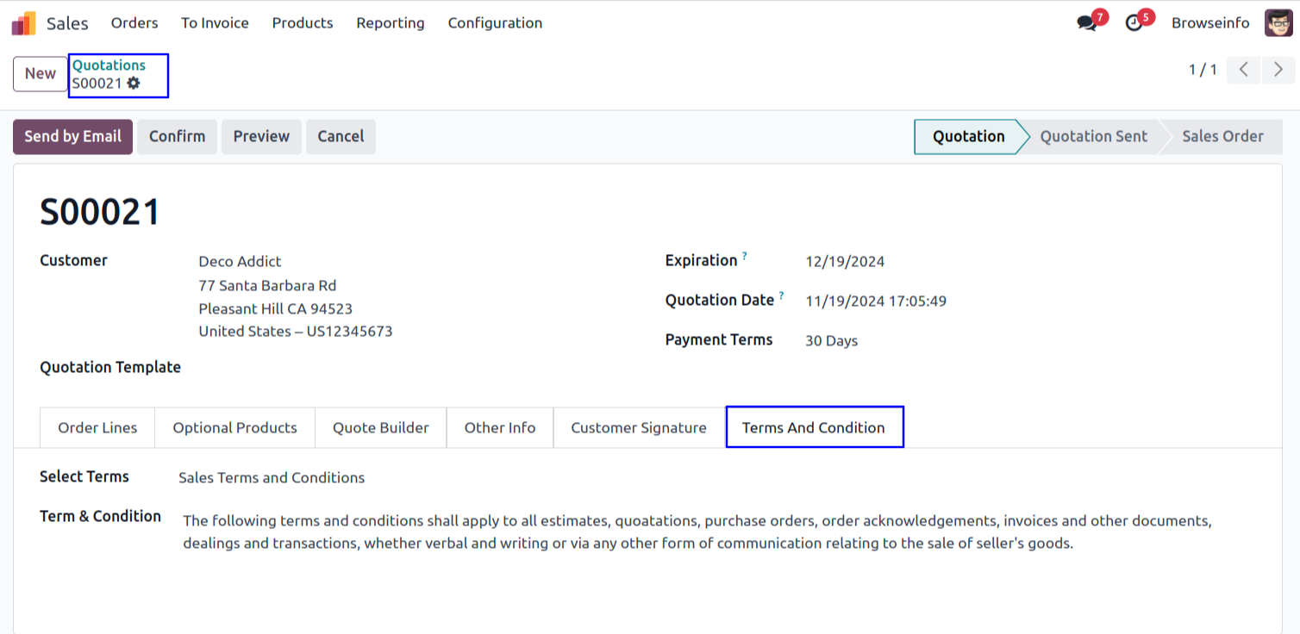
Task: Follow the Quotations breadcrumb link
Action: 109,65
